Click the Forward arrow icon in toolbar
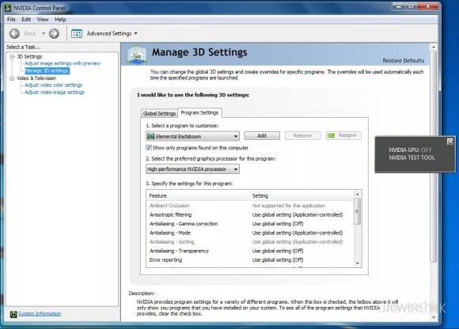This screenshot has width=459, height=329. pos(54,34)
